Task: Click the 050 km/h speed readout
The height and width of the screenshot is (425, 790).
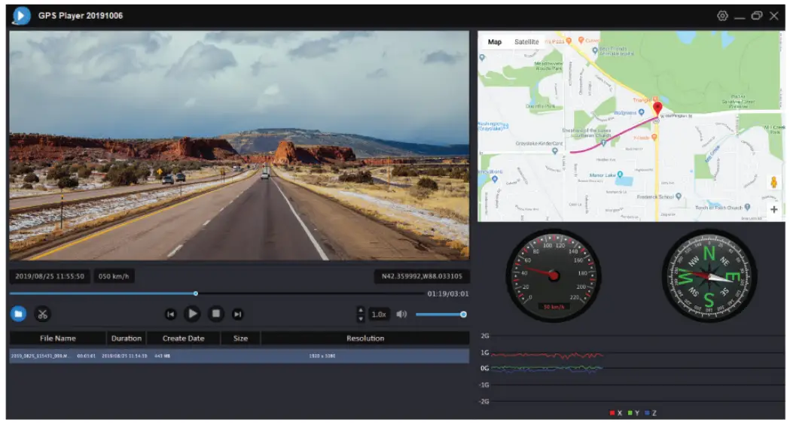Action: tap(114, 276)
